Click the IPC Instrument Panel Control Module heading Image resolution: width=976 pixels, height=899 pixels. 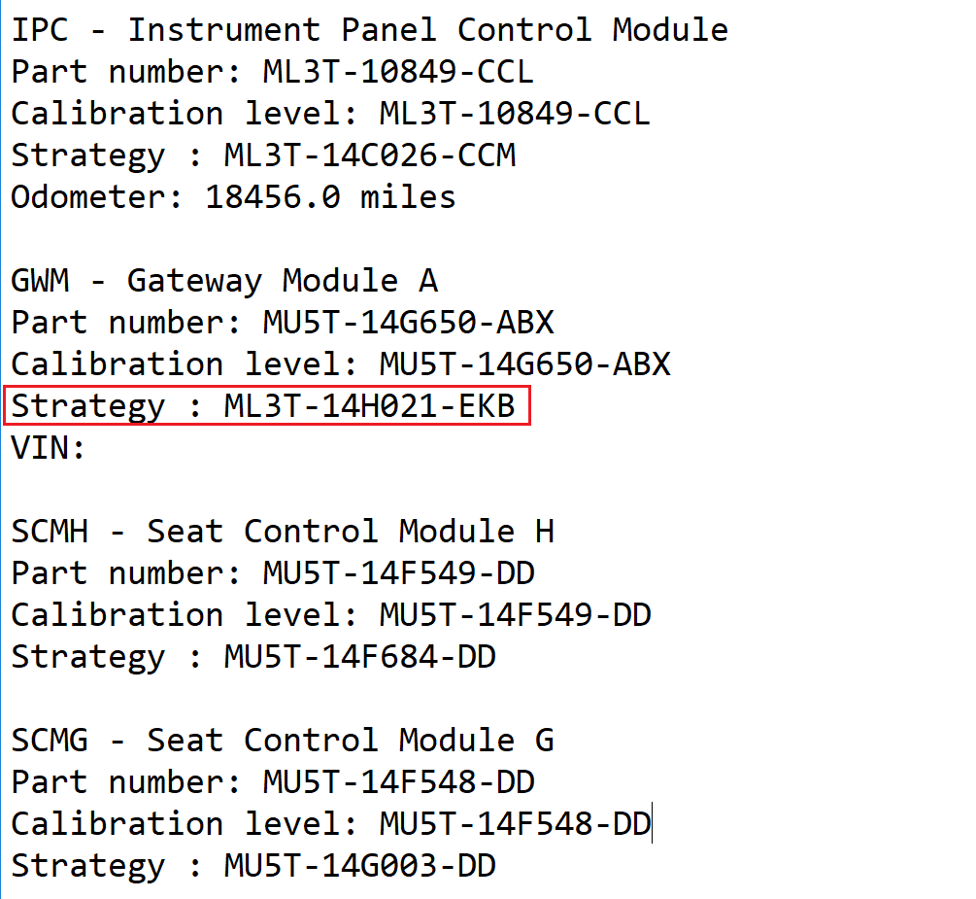click(x=369, y=30)
